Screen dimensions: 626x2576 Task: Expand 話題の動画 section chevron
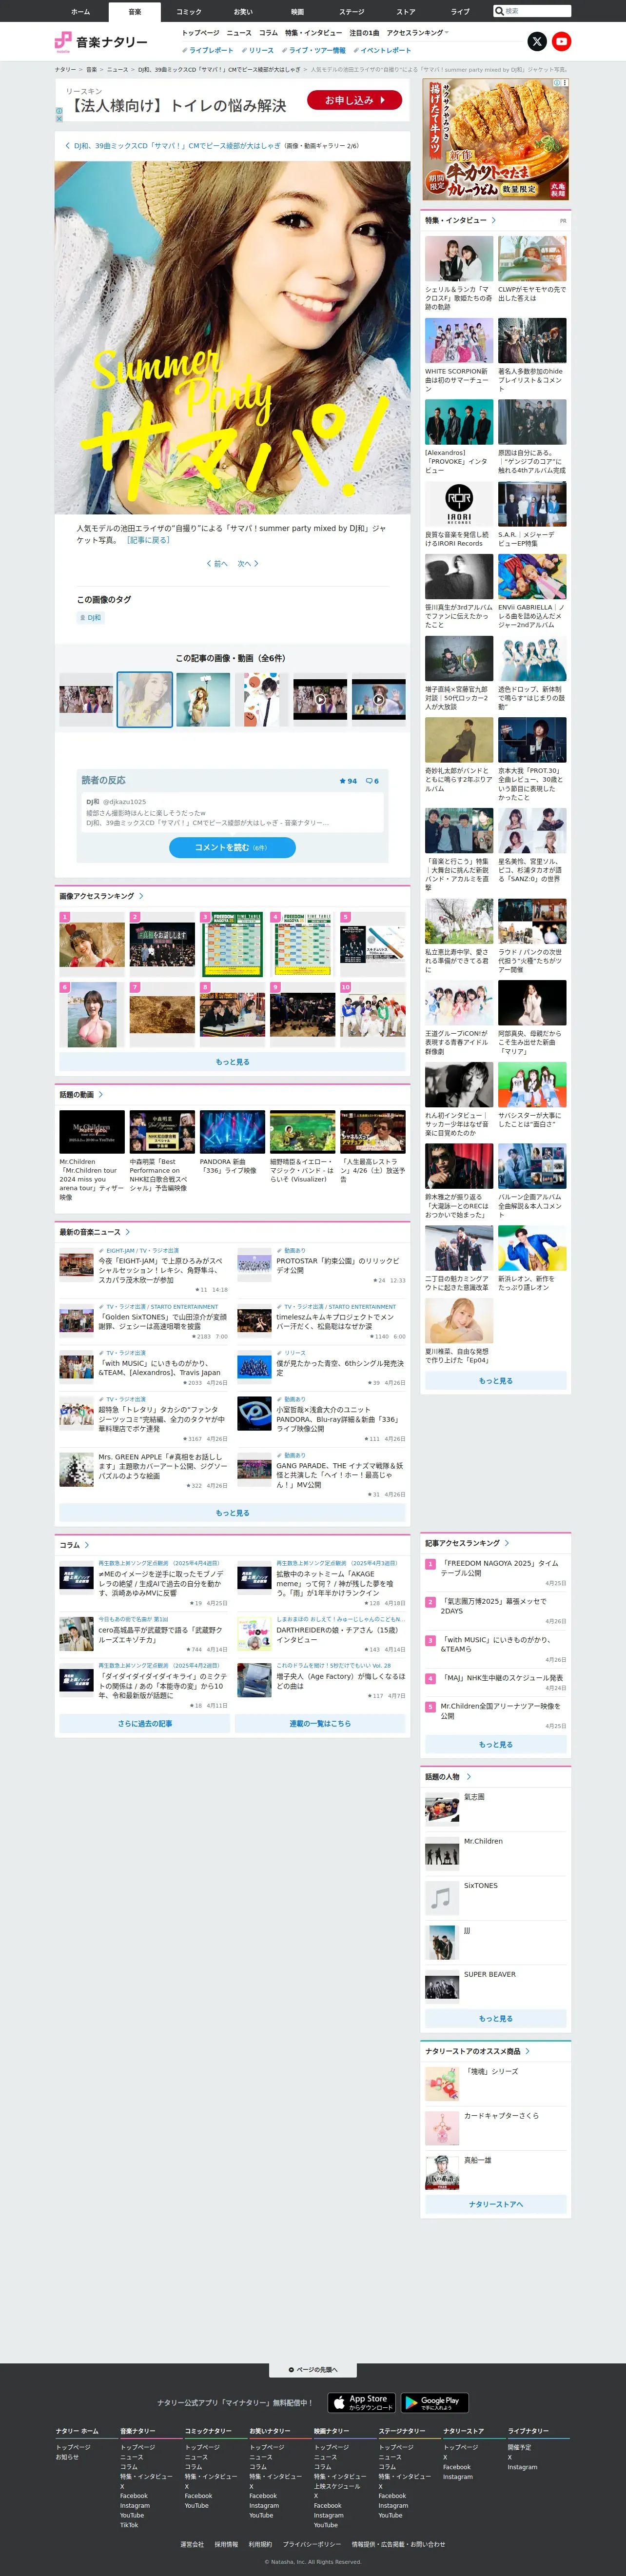point(101,1094)
